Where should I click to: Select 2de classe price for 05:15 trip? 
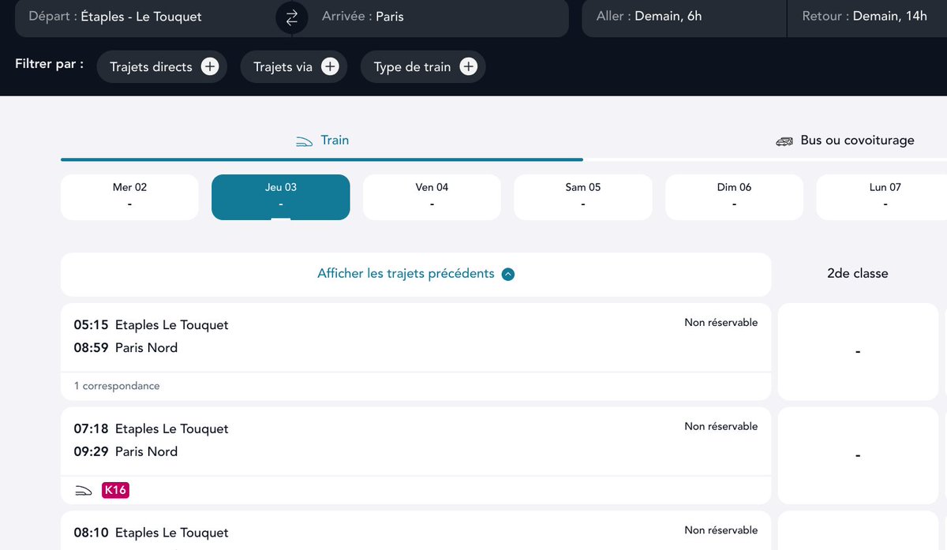[x=858, y=352]
